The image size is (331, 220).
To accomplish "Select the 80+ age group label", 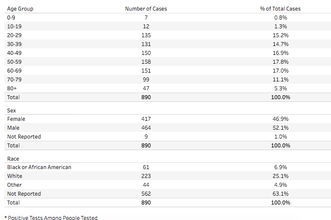I will [13, 88].
